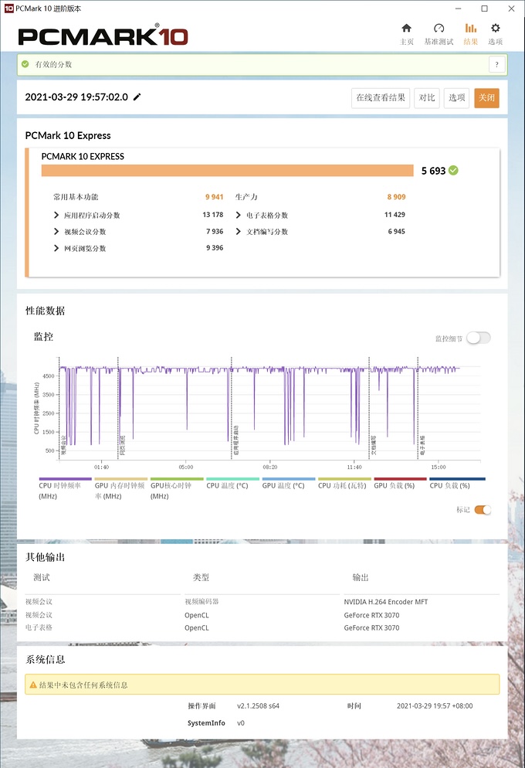Image resolution: width=525 pixels, height=768 pixels.
Task: Click the 对比 compare button
Action: [x=427, y=98]
